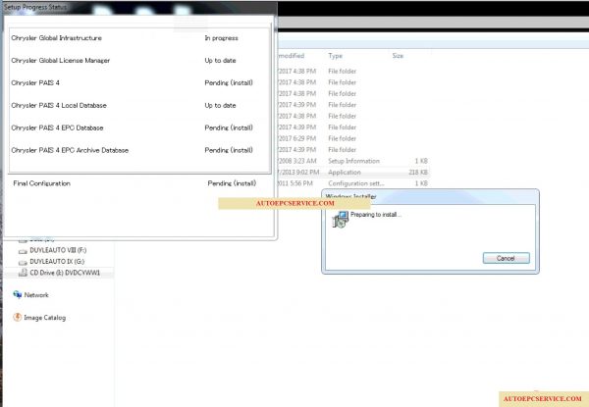Click Preparing to install text
Viewport: 589px width, 407px height.
point(376,215)
